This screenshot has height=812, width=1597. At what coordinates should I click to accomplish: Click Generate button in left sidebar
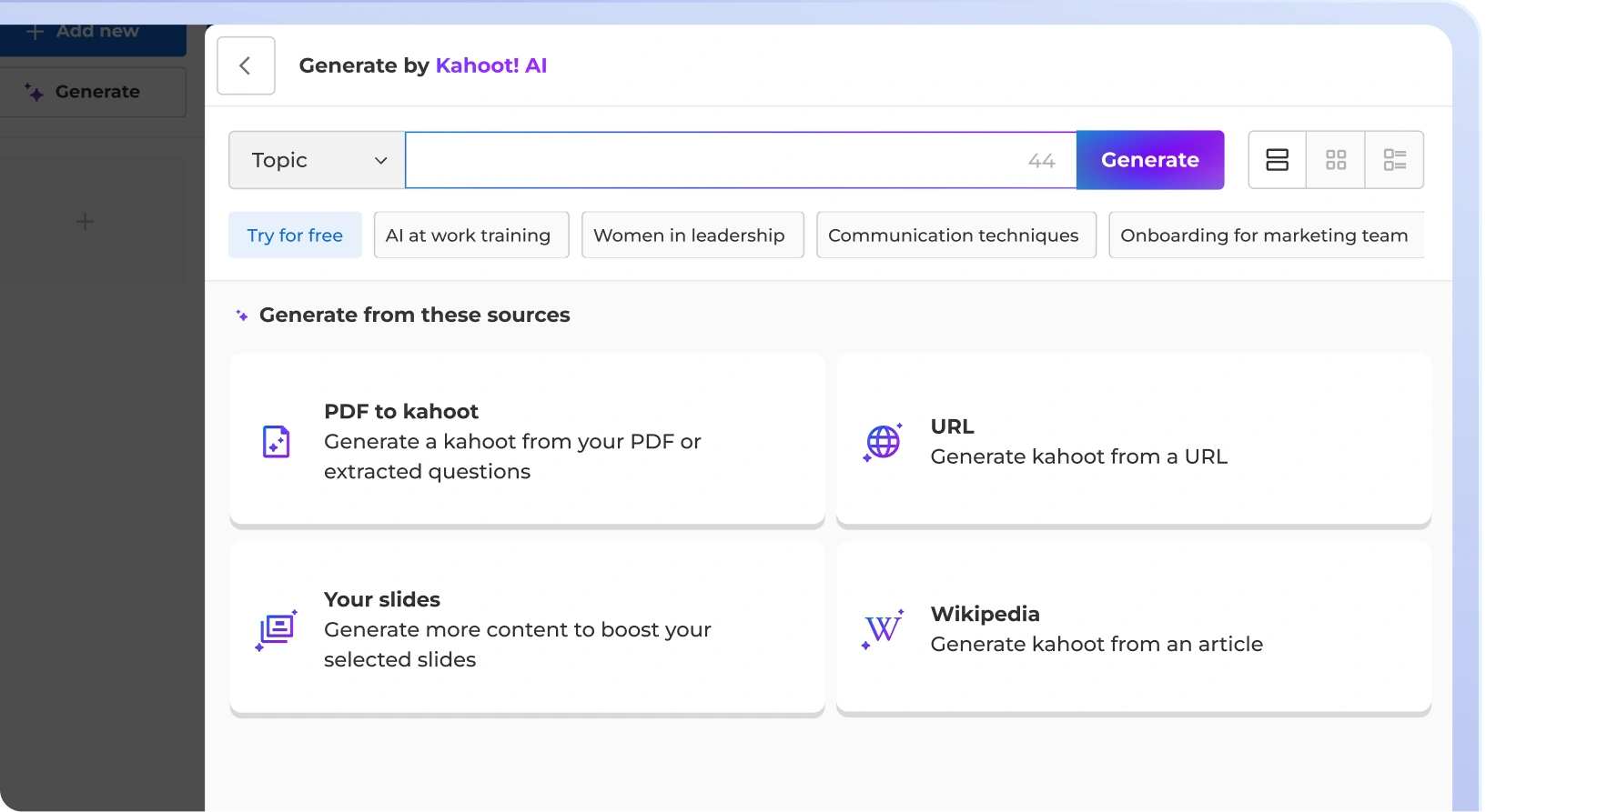(x=92, y=92)
